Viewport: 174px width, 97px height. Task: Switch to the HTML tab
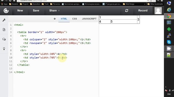coord(64,19)
